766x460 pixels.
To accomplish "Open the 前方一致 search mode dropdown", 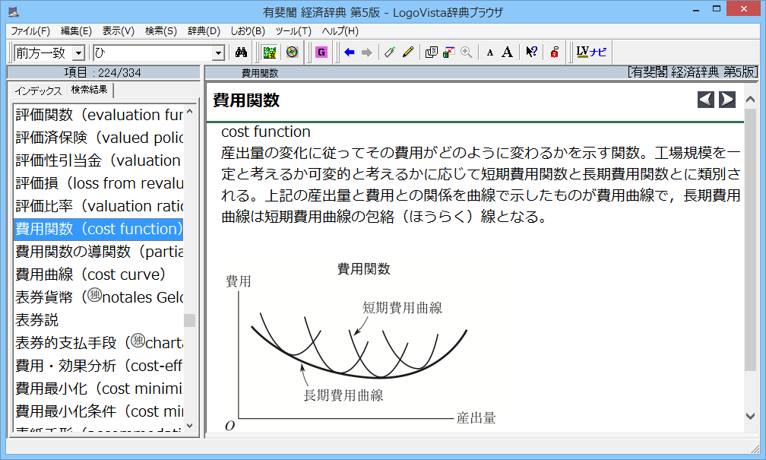I will [x=78, y=52].
